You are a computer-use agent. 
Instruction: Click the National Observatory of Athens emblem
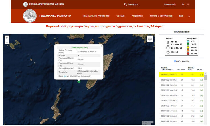[x=25, y=5]
